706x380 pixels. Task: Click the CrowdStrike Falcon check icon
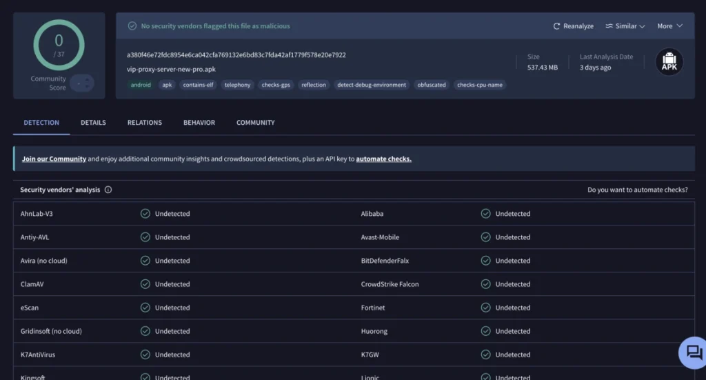[x=485, y=283]
